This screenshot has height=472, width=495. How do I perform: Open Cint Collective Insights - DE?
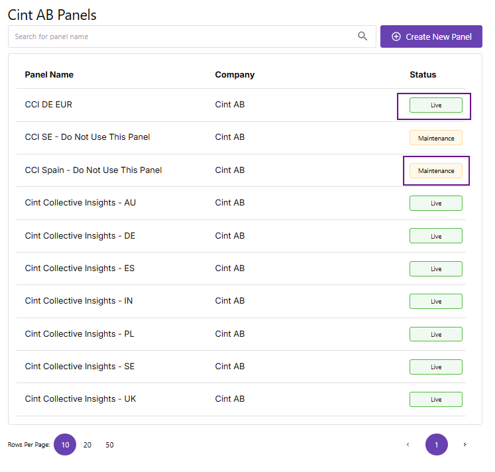coord(80,236)
